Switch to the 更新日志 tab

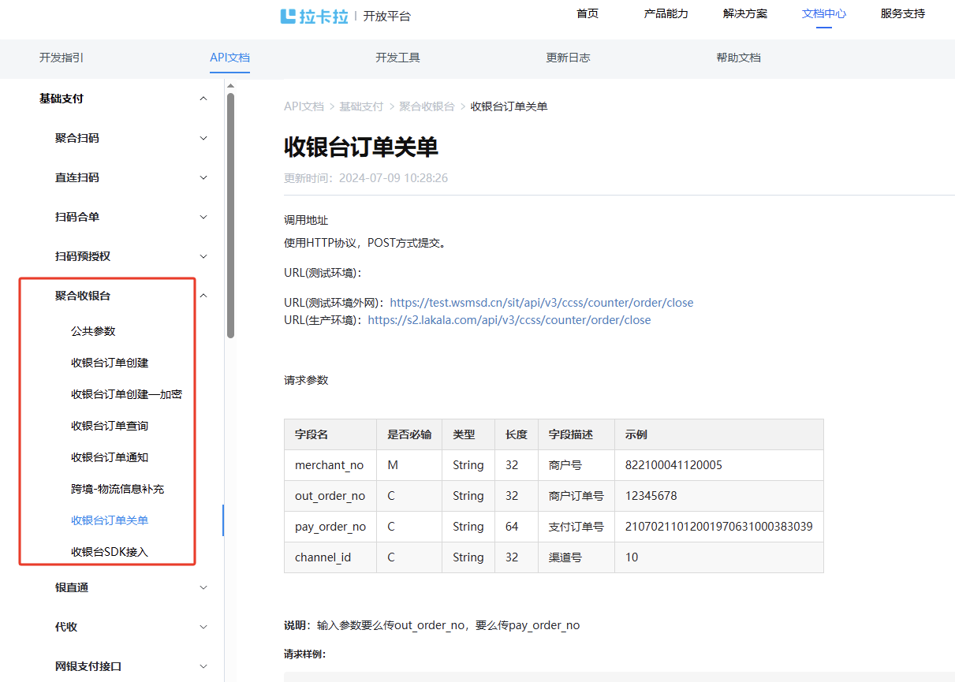pos(568,58)
